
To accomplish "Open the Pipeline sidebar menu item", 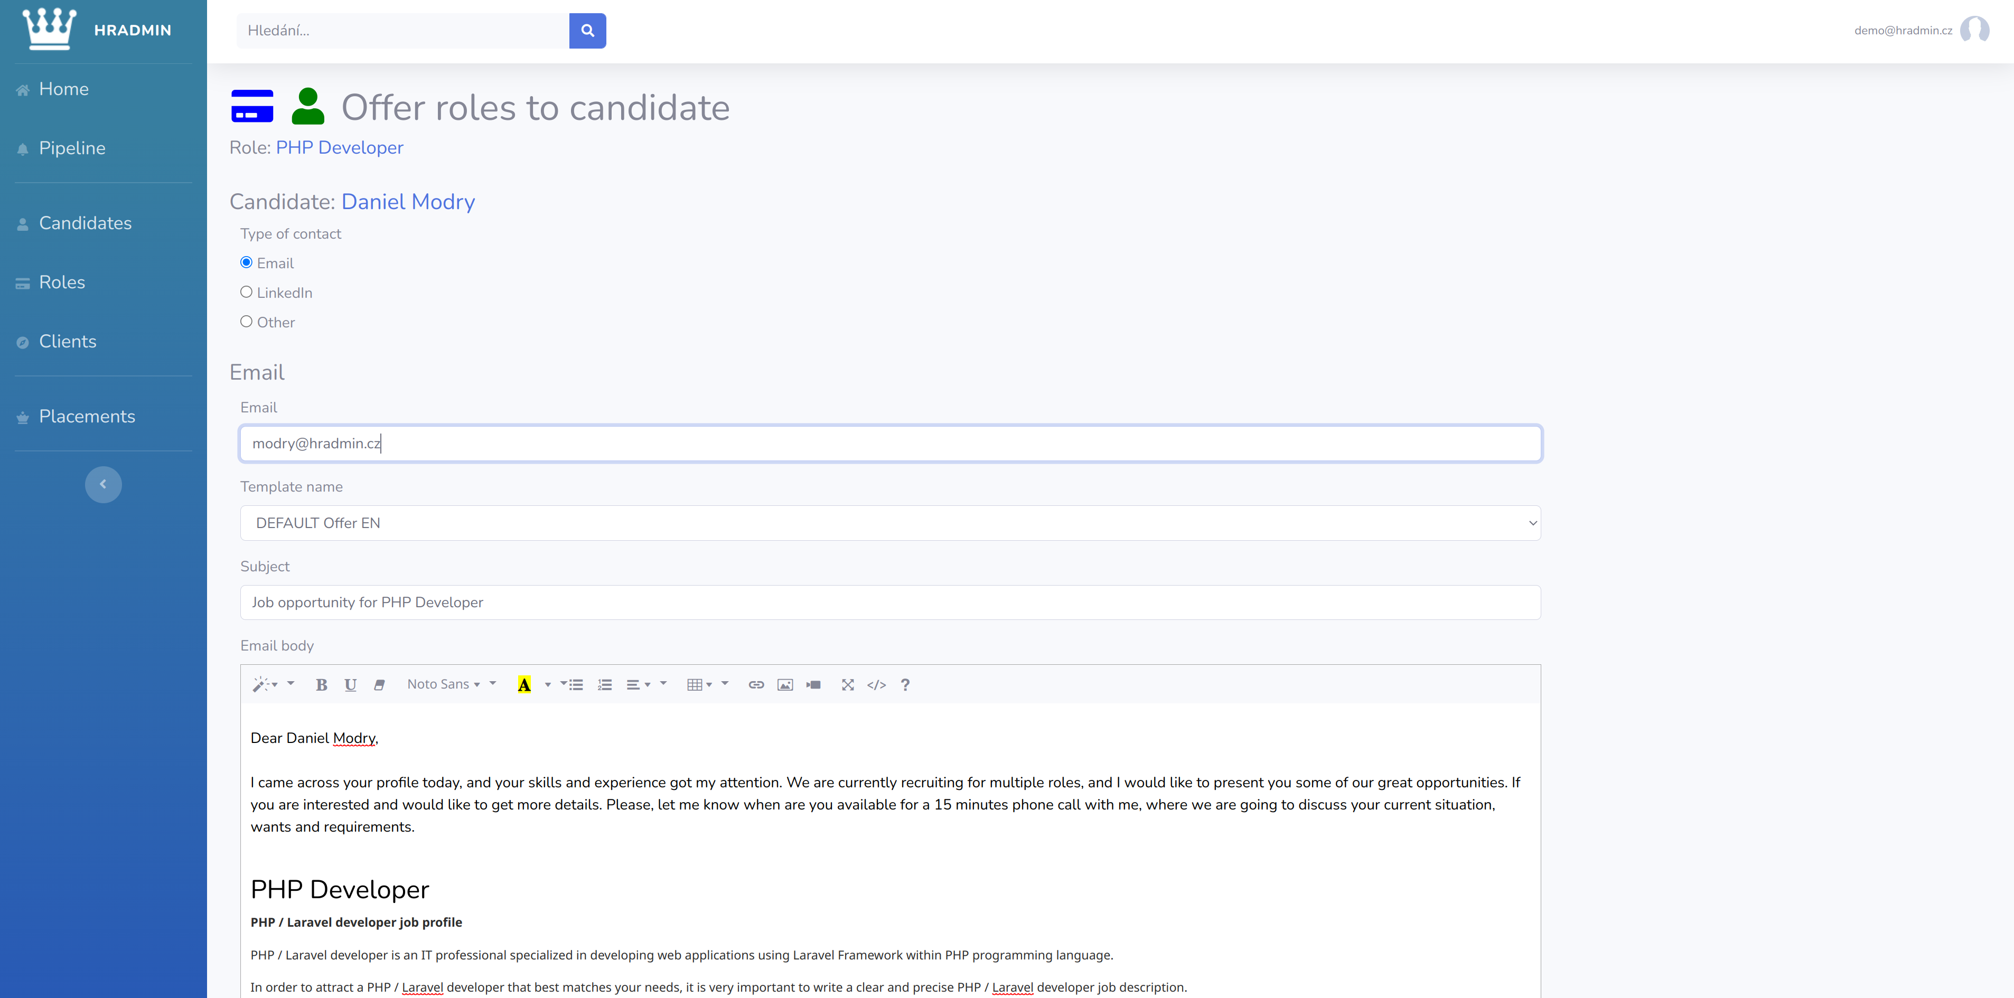I will coord(72,148).
